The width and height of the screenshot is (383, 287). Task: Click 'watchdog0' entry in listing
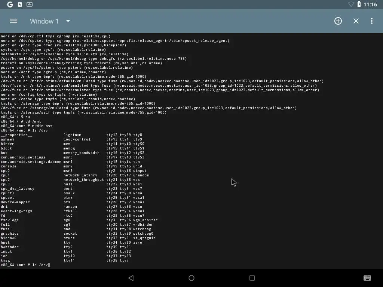coord(143,234)
